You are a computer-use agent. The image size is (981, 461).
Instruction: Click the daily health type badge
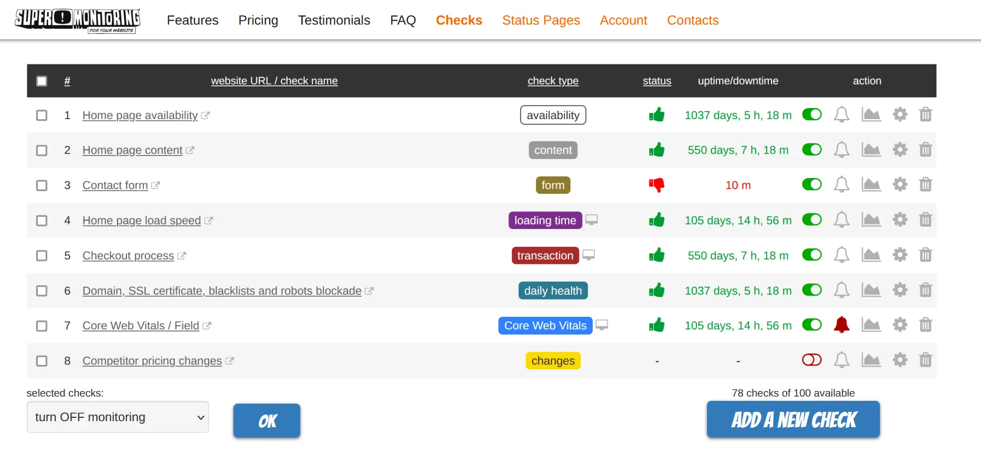click(553, 291)
